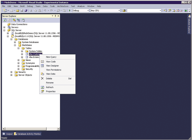Open the Solution Configurations Debug dropdown
This screenshot has width=192, height=140.
click(x=88, y=11)
